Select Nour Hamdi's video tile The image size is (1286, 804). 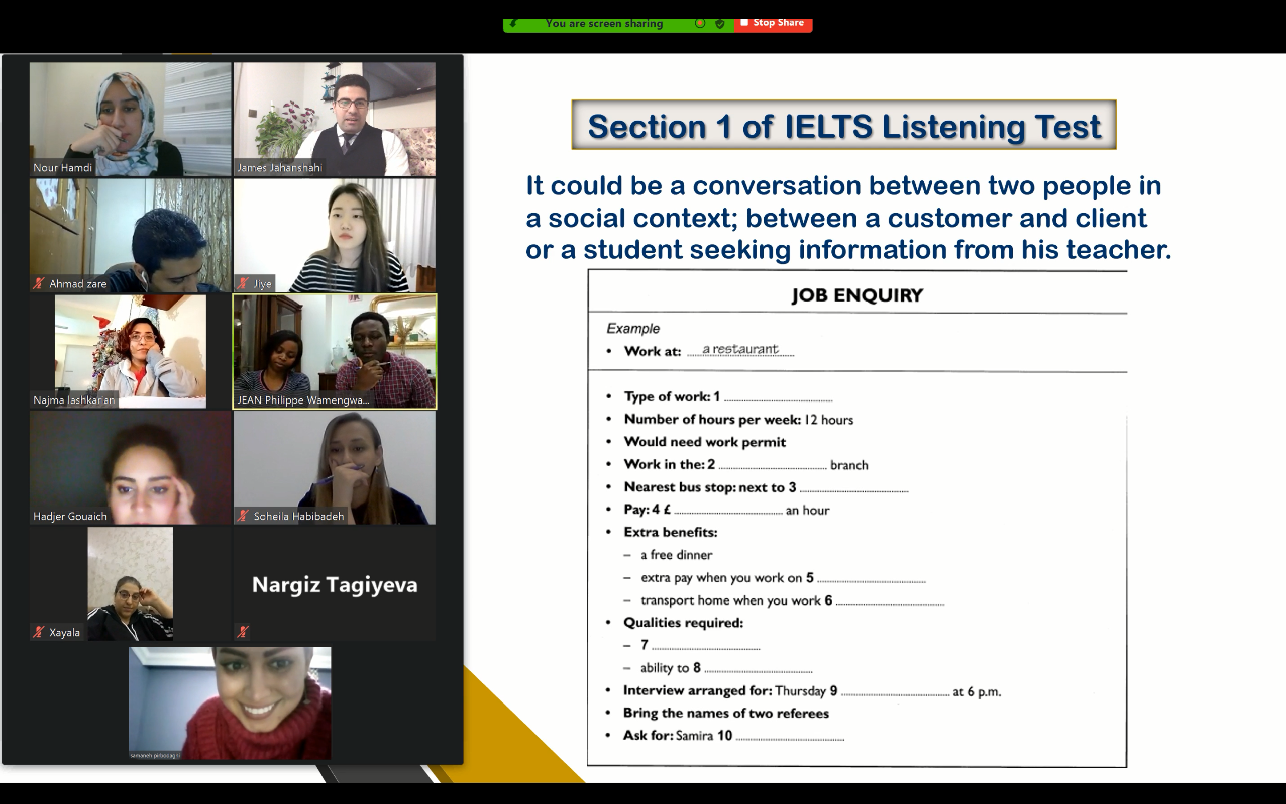pyautogui.click(x=130, y=119)
